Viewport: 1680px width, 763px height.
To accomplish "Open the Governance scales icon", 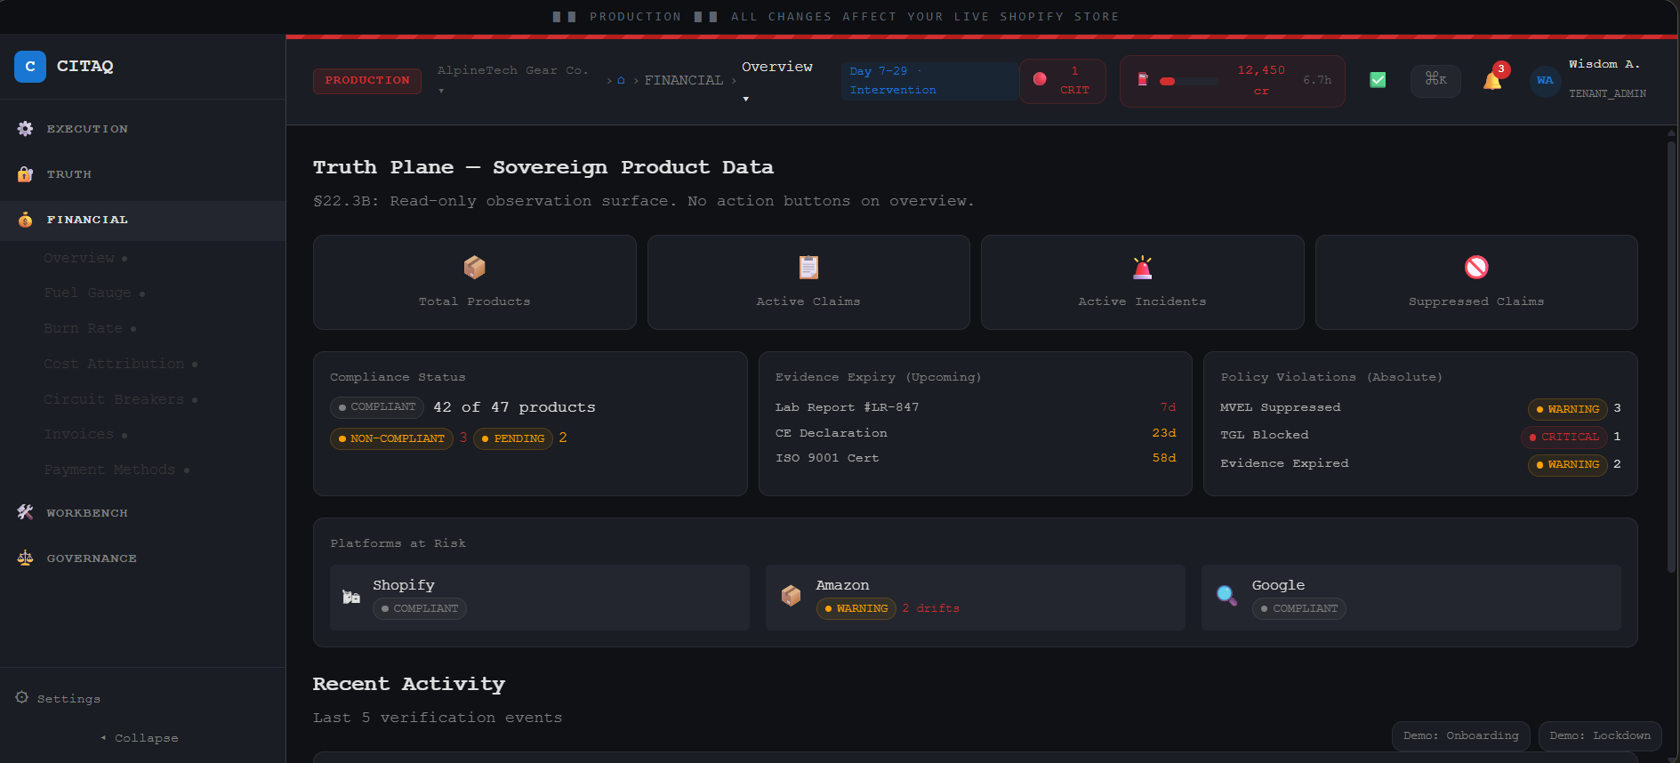I will tap(25, 558).
